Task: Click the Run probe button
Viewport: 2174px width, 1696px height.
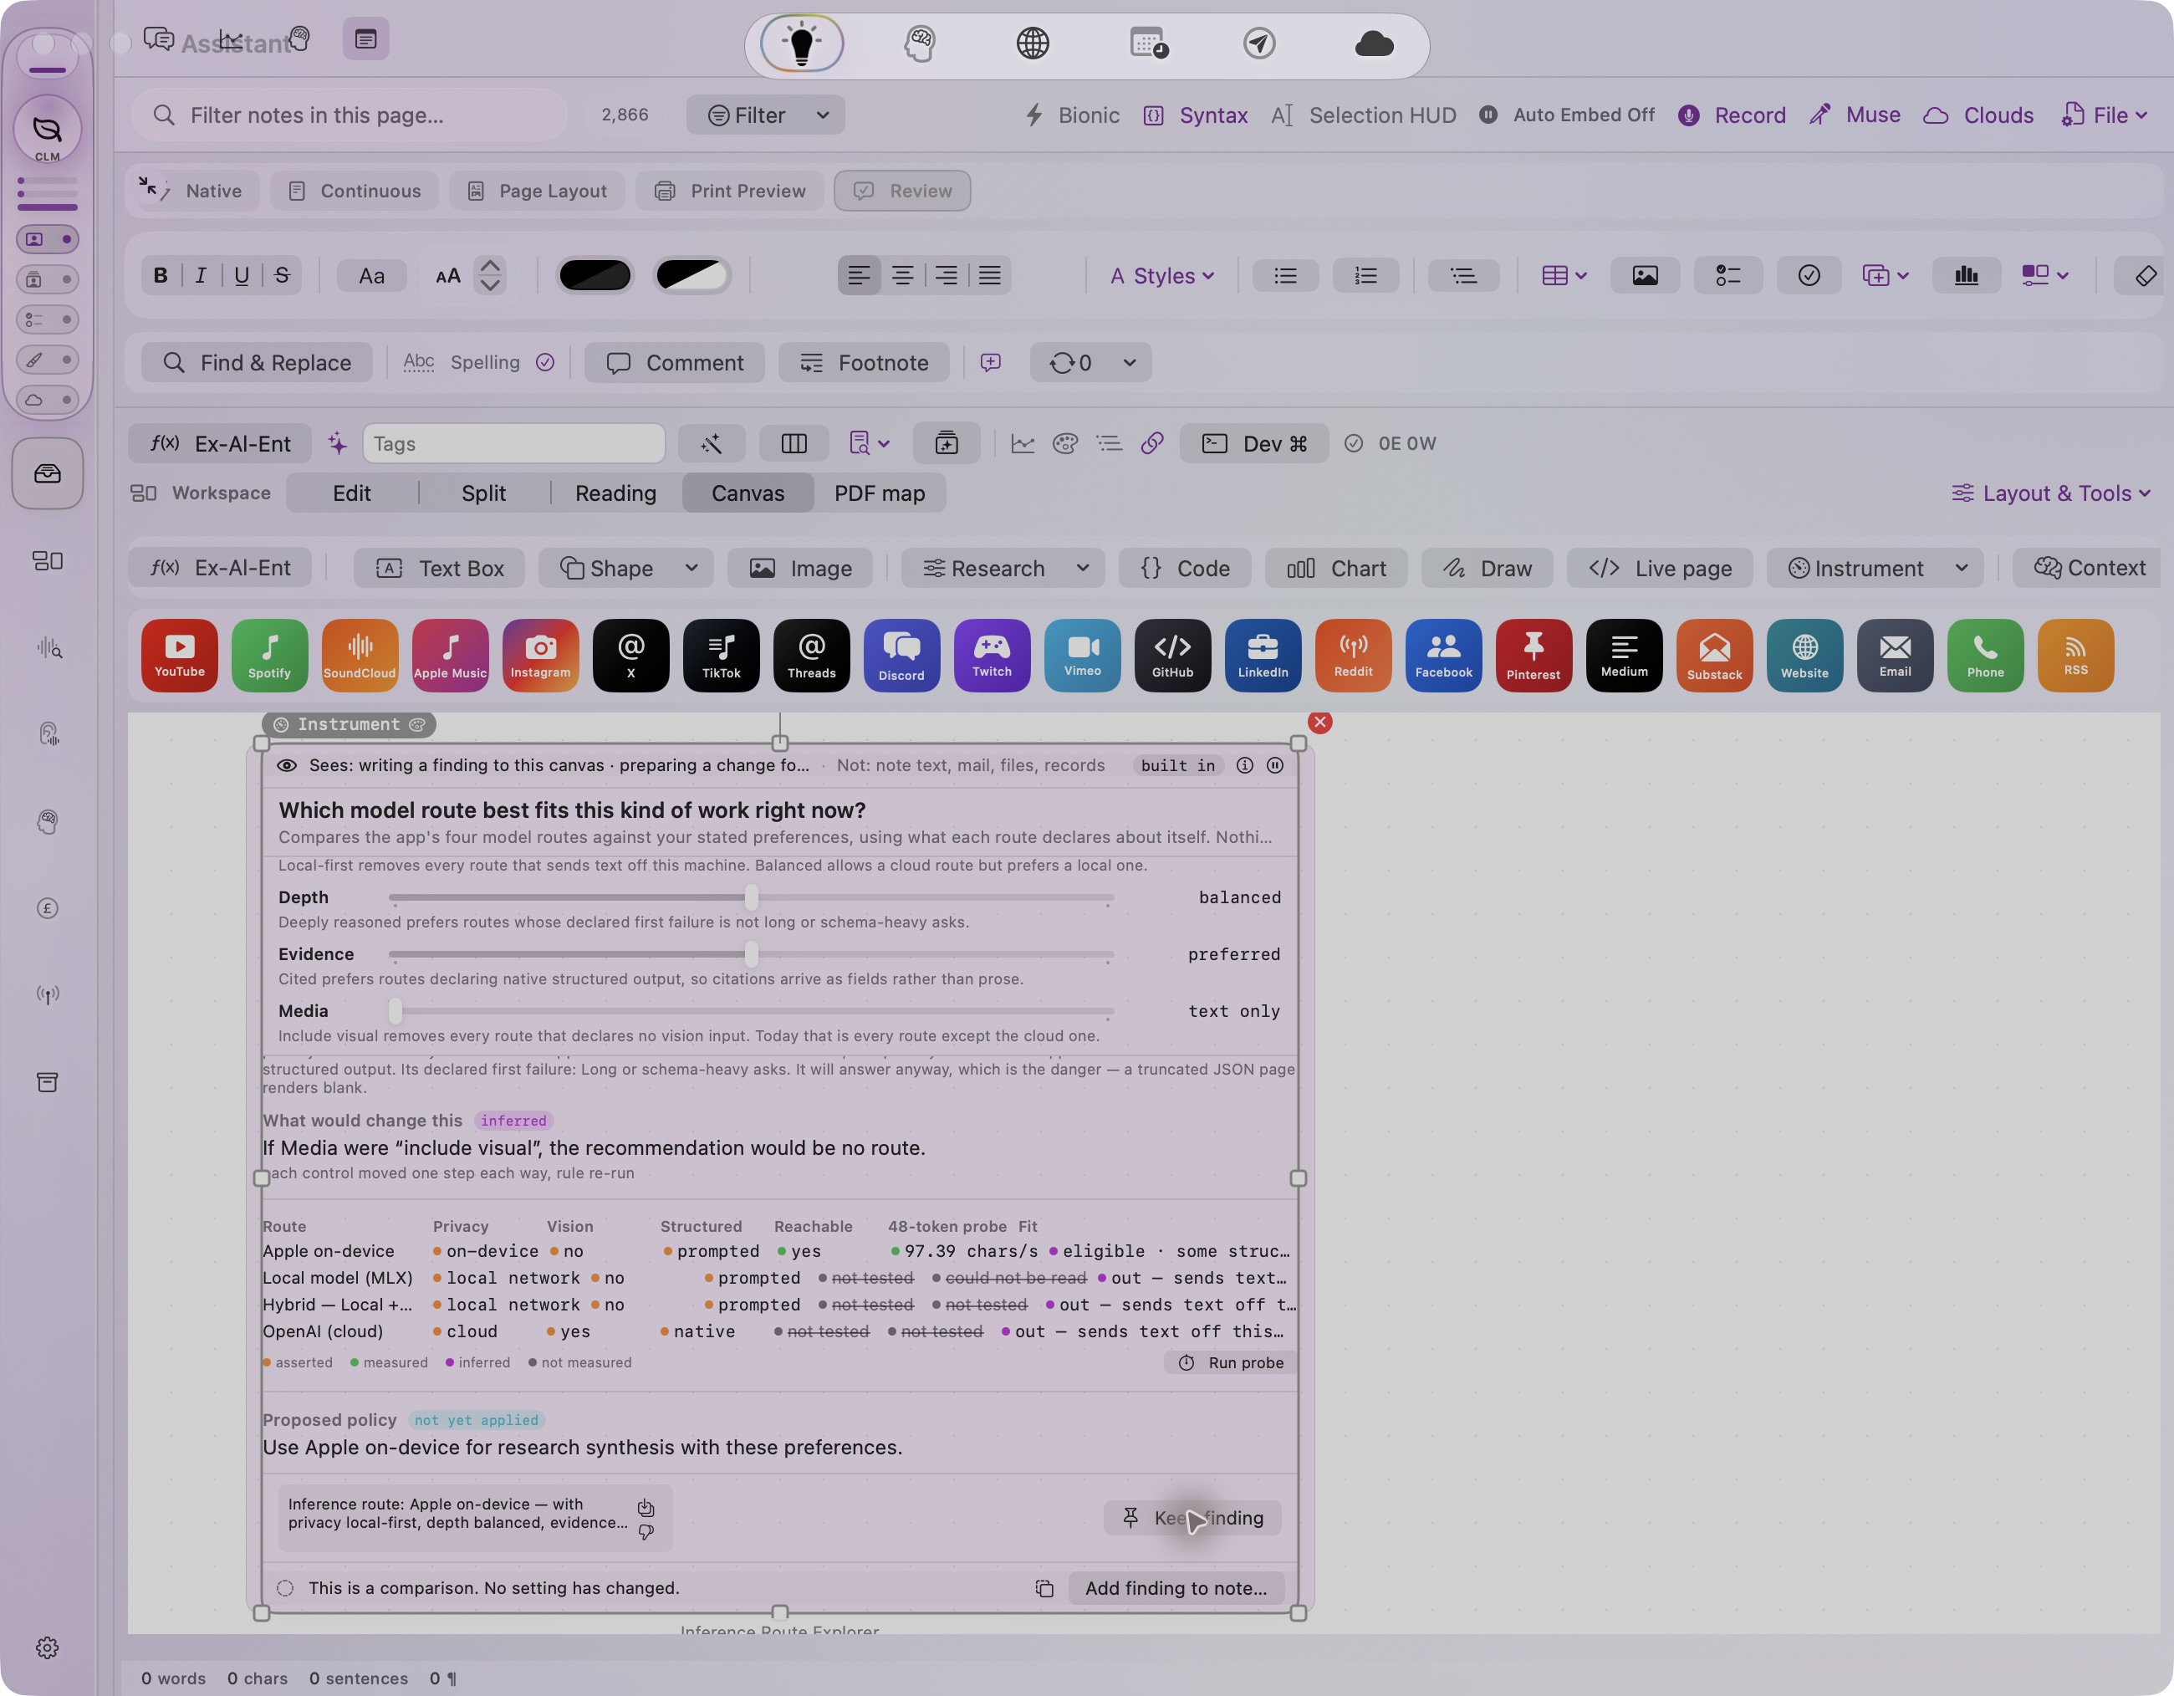Action: (1232, 1362)
